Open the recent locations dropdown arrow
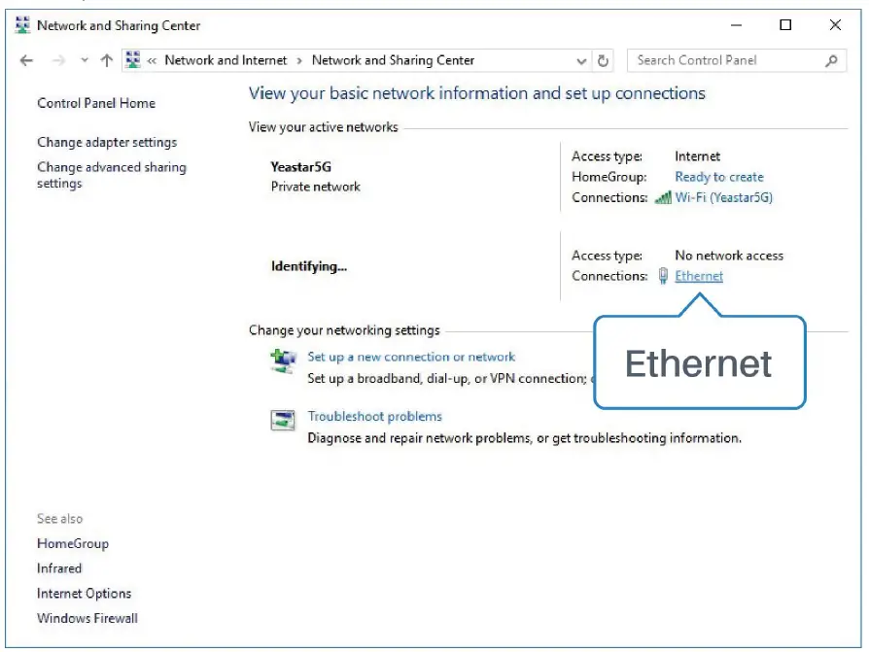Image resolution: width=869 pixels, height=652 pixels. [85, 60]
